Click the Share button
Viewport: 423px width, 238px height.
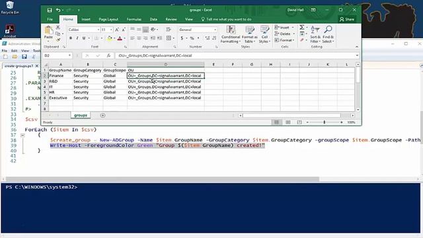tap(347, 19)
